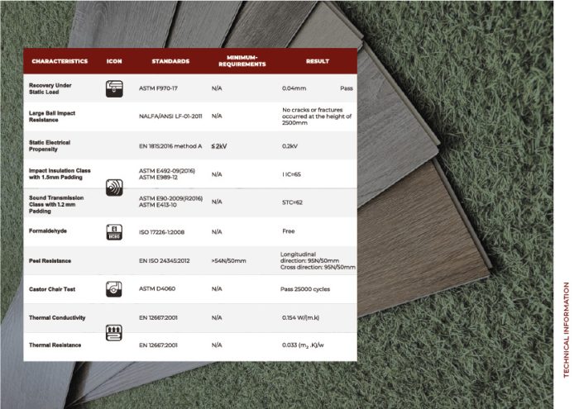Screen dimensions: 579x409
Task: Click the 'IIC=65' result value
Action: [x=291, y=174]
